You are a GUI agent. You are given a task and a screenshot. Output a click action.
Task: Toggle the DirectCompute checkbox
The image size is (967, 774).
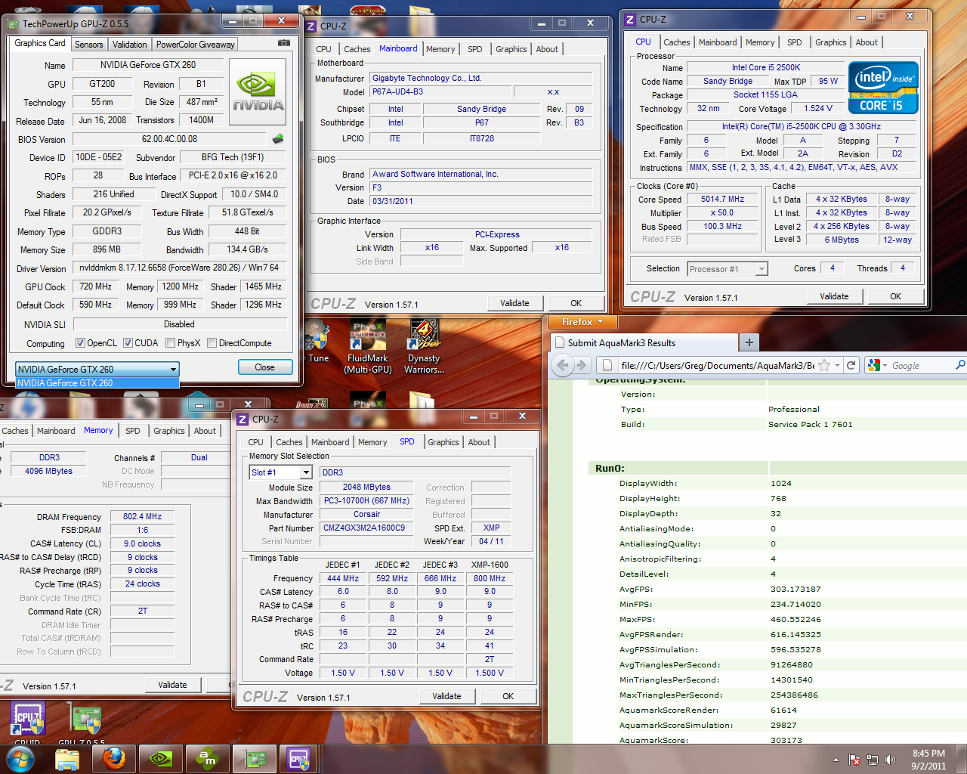click(x=212, y=343)
